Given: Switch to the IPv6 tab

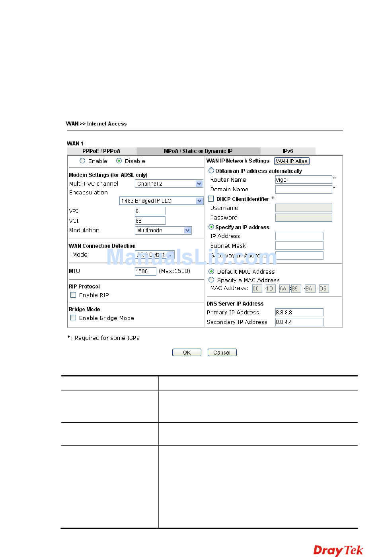Looking at the screenshot, I should click(x=288, y=151).
